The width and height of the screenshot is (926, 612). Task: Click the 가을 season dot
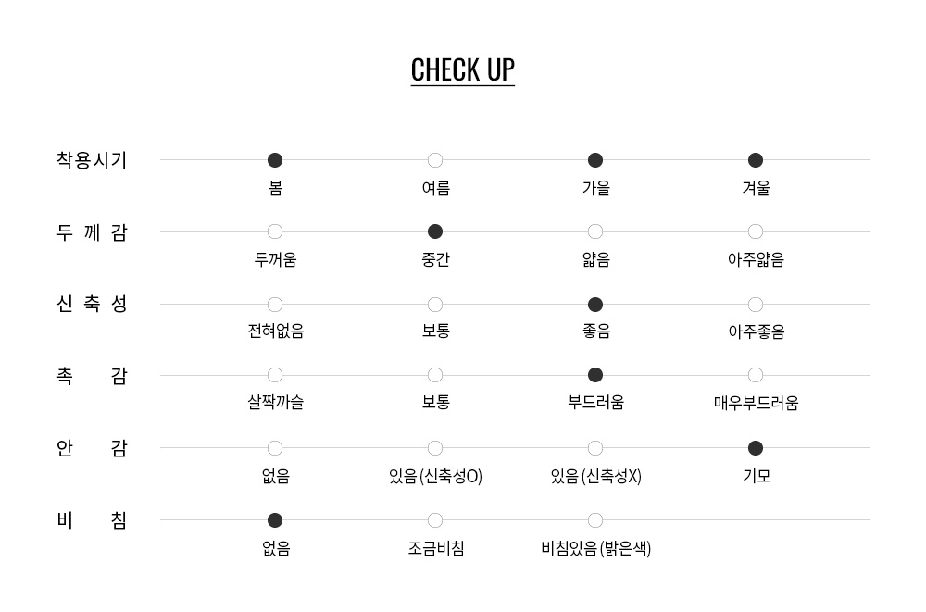tap(595, 160)
